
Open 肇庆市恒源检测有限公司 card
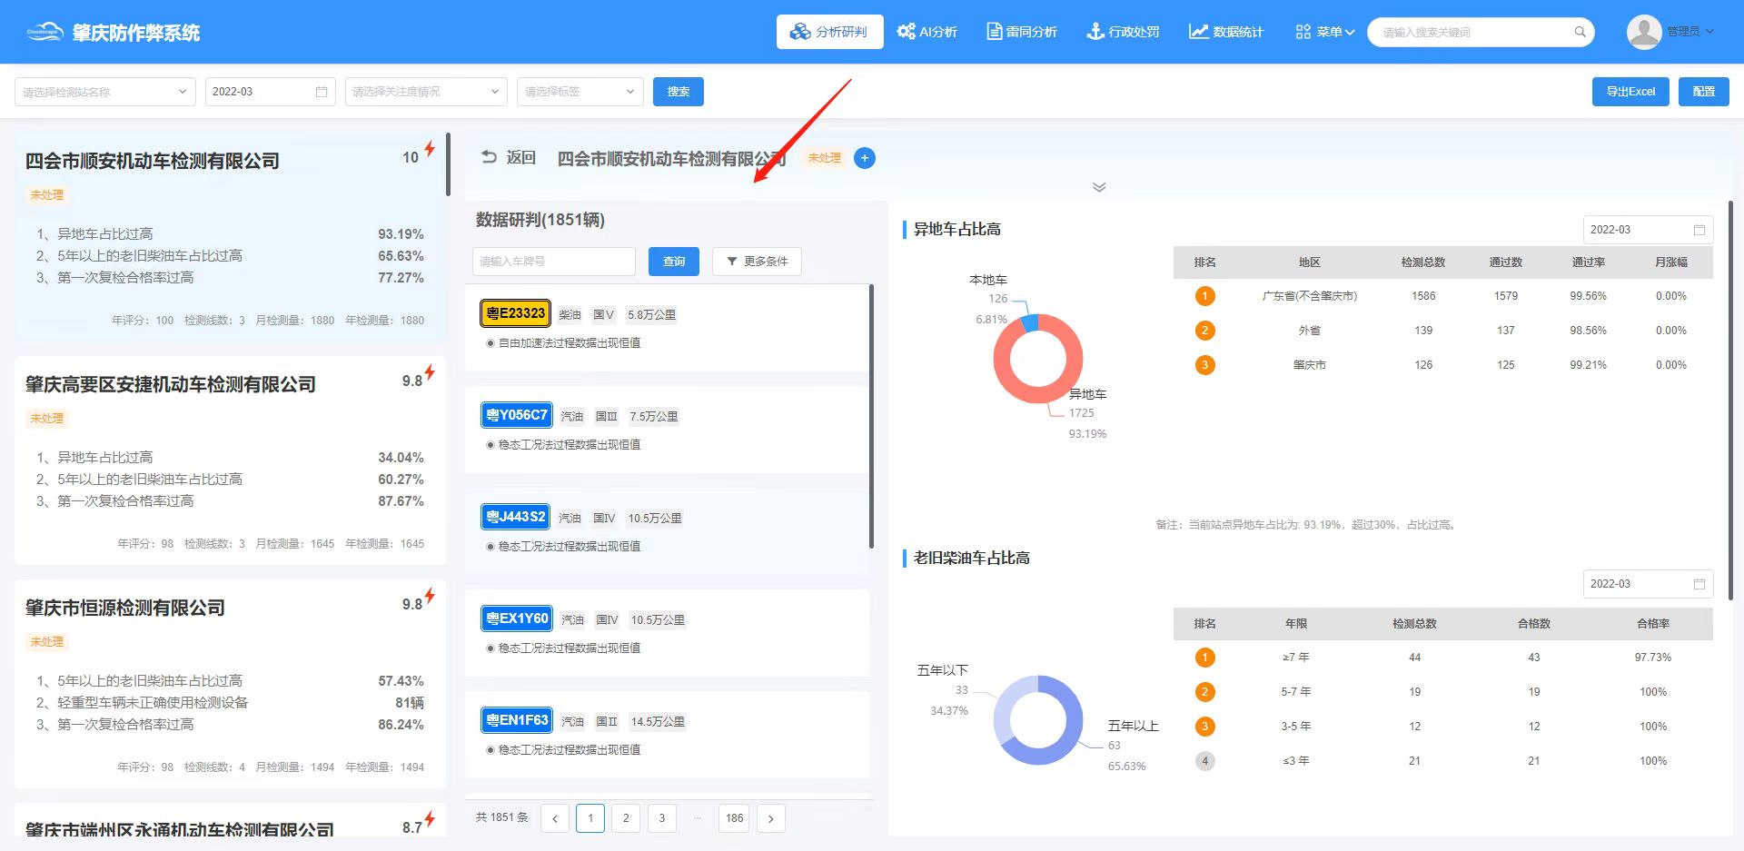pyautogui.click(x=230, y=684)
